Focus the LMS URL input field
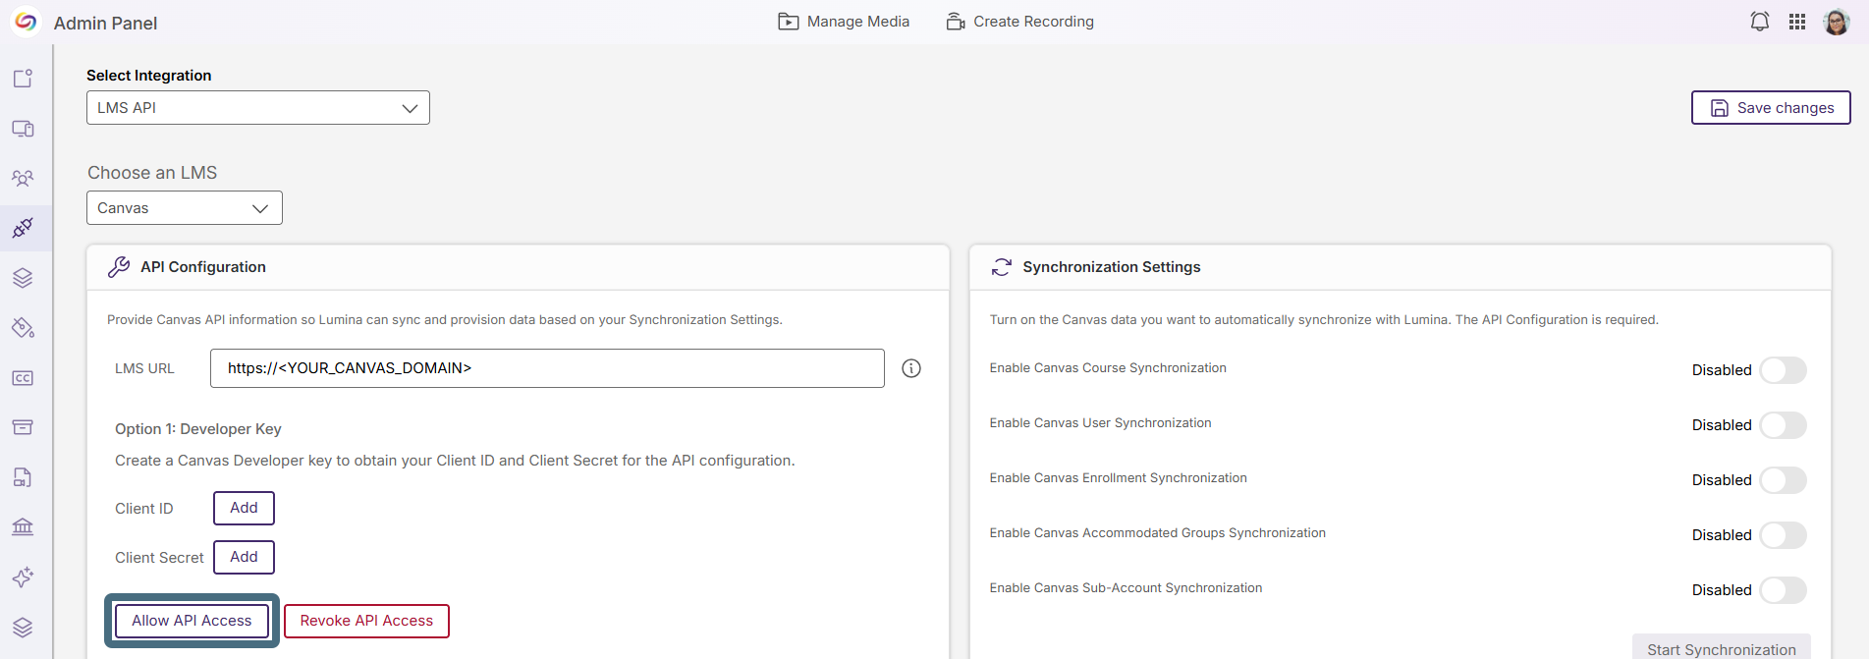This screenshot has height=659, width=1869. tap(547, 368)
